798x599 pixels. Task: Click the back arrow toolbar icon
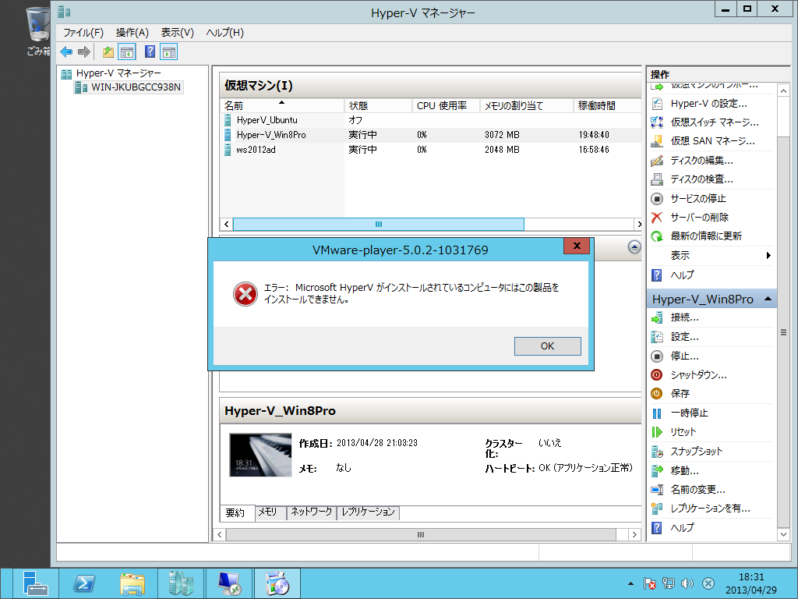[66, 51]
